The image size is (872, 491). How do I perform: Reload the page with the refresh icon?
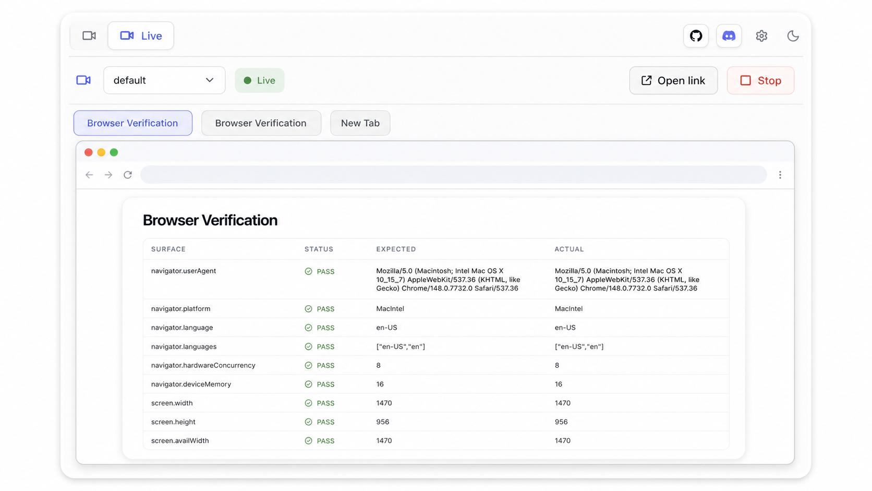tap(128, 175)
